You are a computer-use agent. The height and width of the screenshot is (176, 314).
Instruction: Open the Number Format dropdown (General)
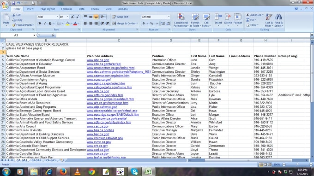(x=169, y=17)
